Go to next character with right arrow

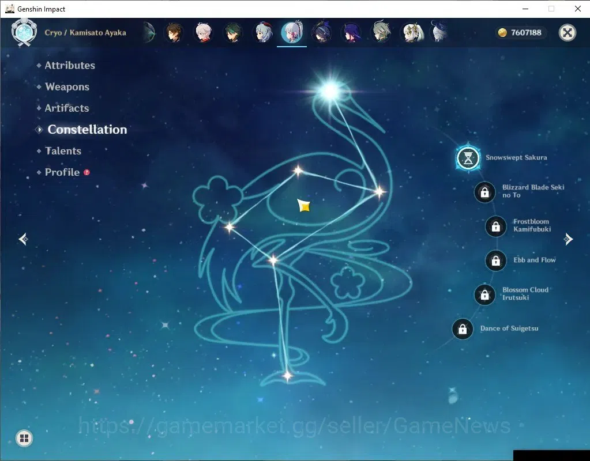point(568,239)
